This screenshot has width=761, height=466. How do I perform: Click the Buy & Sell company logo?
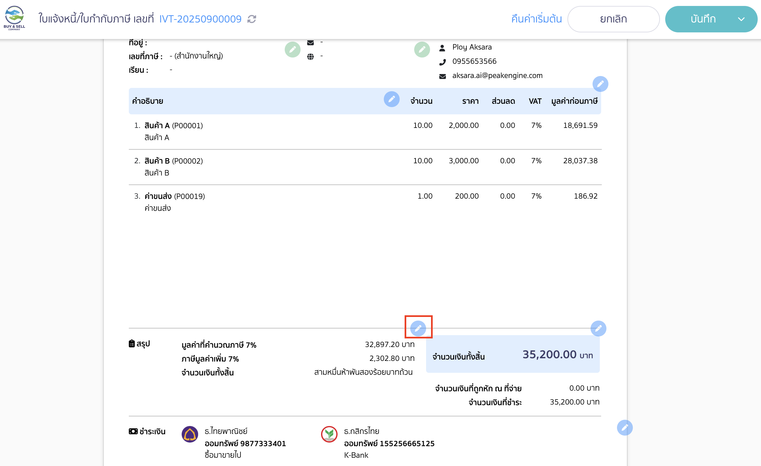click(14, 19)
